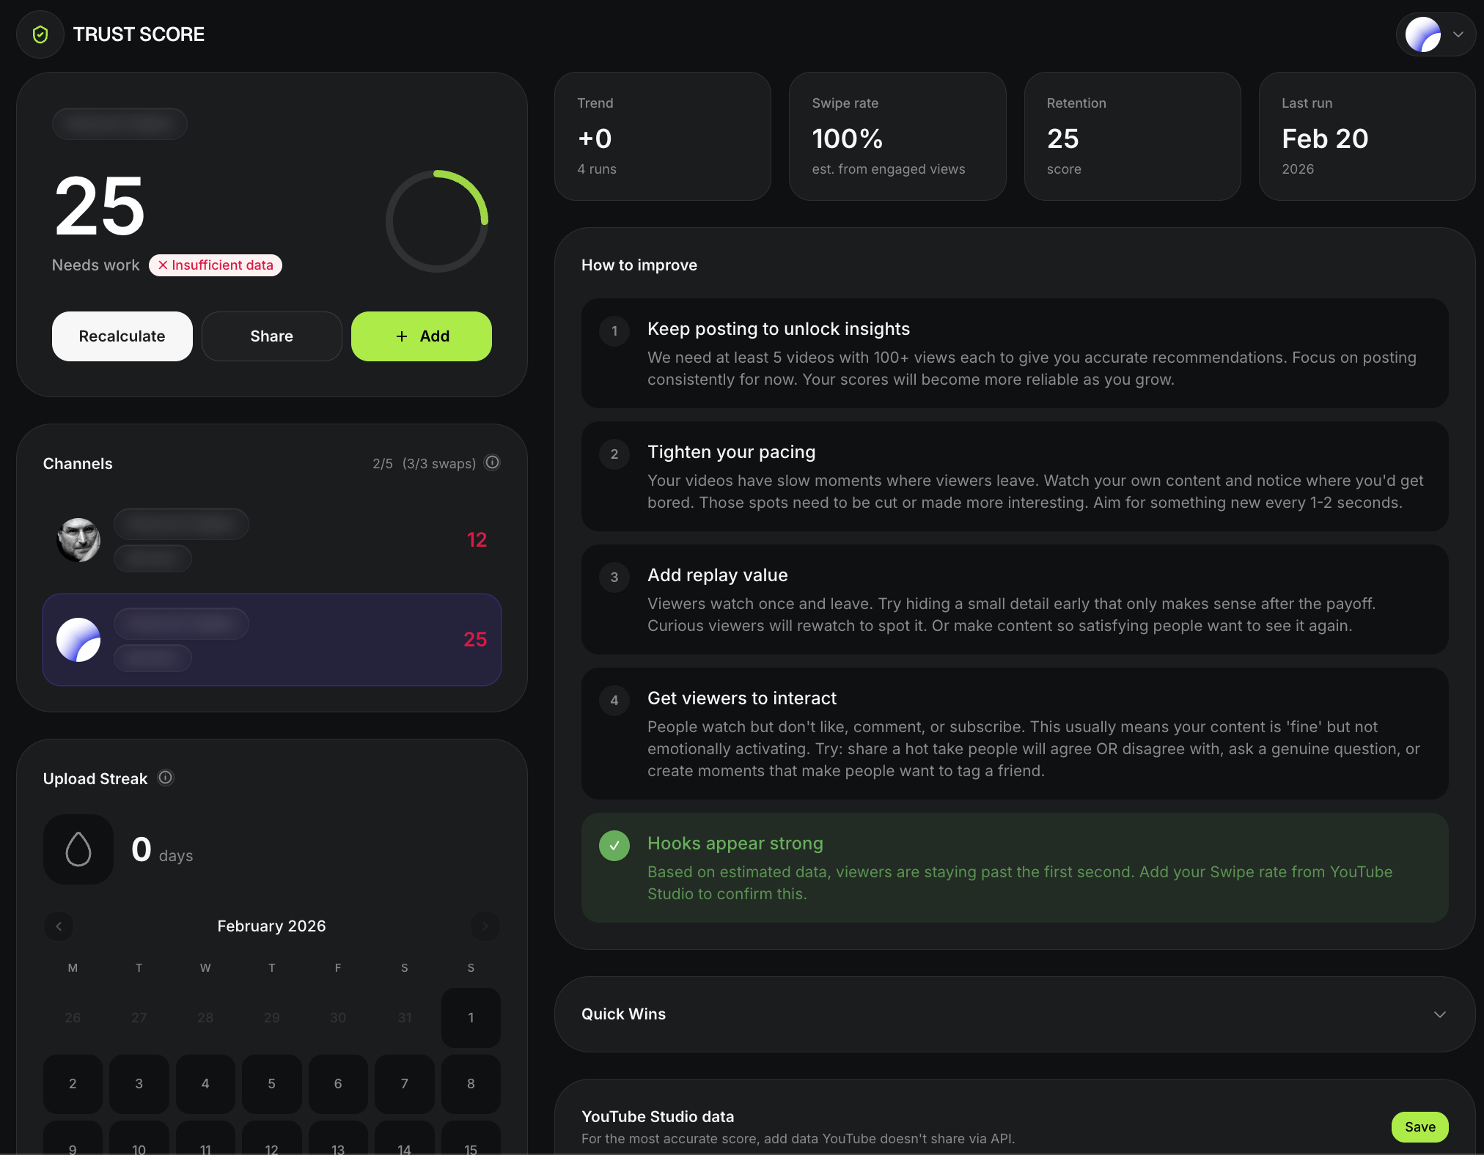
Task: Select February 1 on the calendar
Action: [x=470, y=1017]
